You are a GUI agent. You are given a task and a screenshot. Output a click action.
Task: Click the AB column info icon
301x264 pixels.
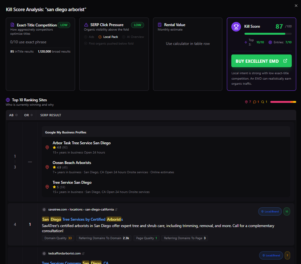tap(16, 115)
